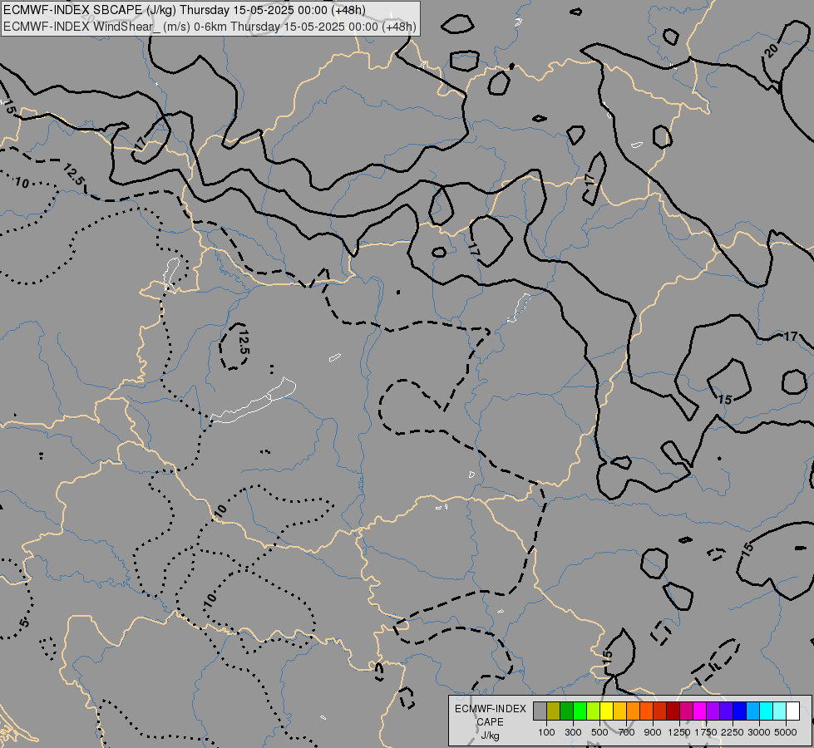Click the J/kg unit in the legend
Image resolution: width=814 pixels, height=748 pixels.
490,736
